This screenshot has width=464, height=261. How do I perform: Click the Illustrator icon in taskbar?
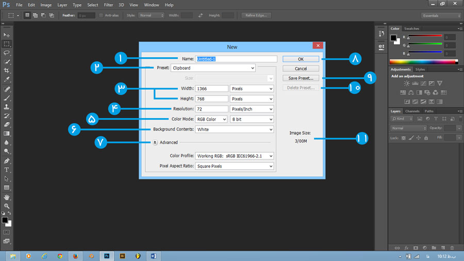pyautogui.click(x=122, y=255)
